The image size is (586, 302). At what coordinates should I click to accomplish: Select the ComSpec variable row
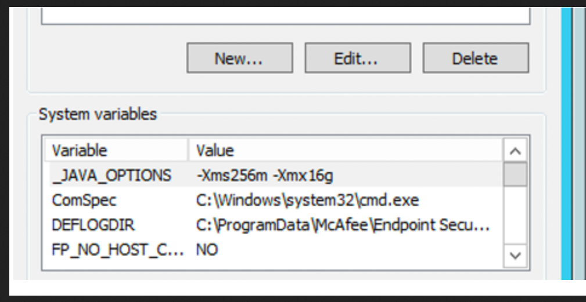pos(274,200)
